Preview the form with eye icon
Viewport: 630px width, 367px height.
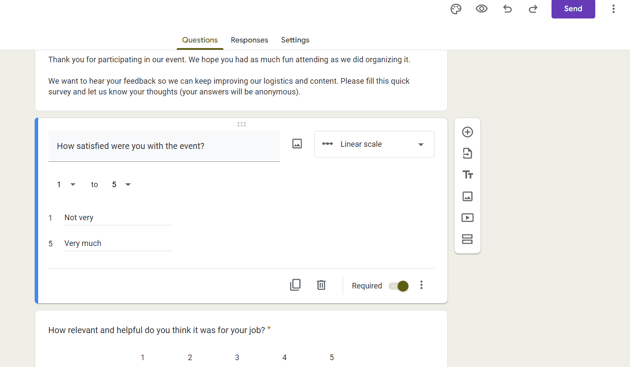tap(482, 9)
